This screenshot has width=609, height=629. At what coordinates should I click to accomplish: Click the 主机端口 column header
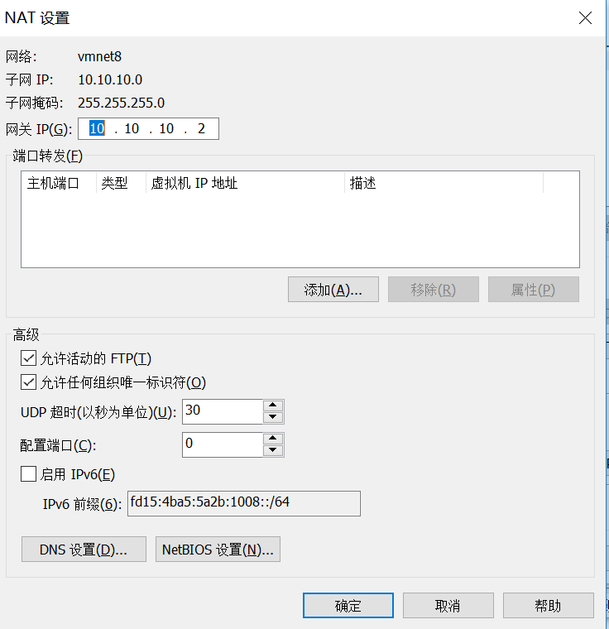(59, 183)
